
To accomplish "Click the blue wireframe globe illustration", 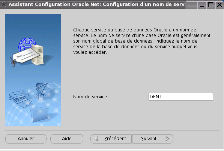I will (x=26, y=43).
